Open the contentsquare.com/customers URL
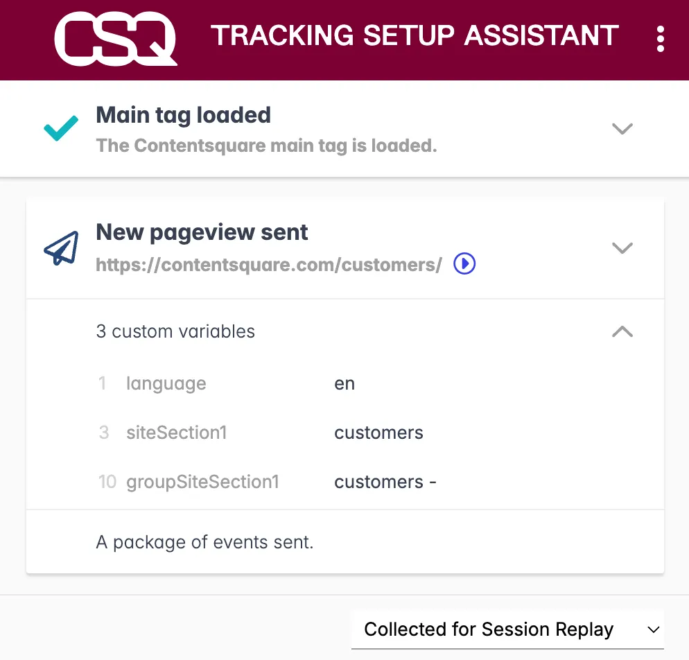Viewport: 689px width, 660px height. 269,265
